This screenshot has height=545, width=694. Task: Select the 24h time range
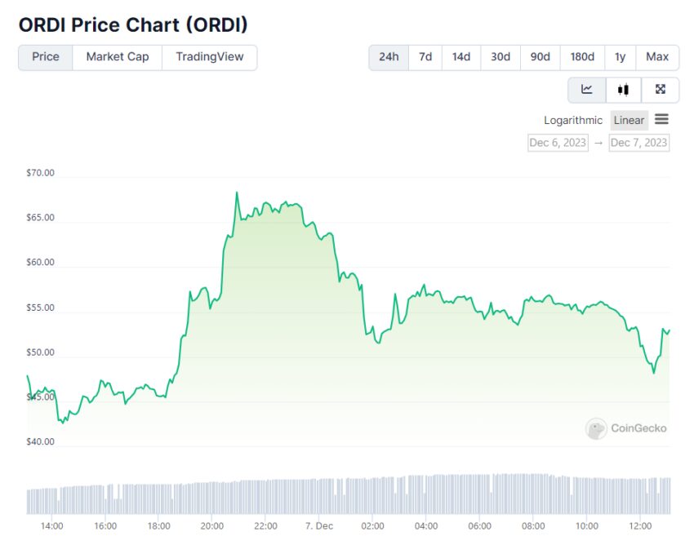pos(389,57)
